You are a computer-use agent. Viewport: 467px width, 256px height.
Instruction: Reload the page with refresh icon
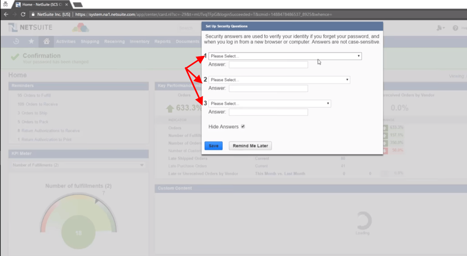pyautogui.click(x=23, y=14)
